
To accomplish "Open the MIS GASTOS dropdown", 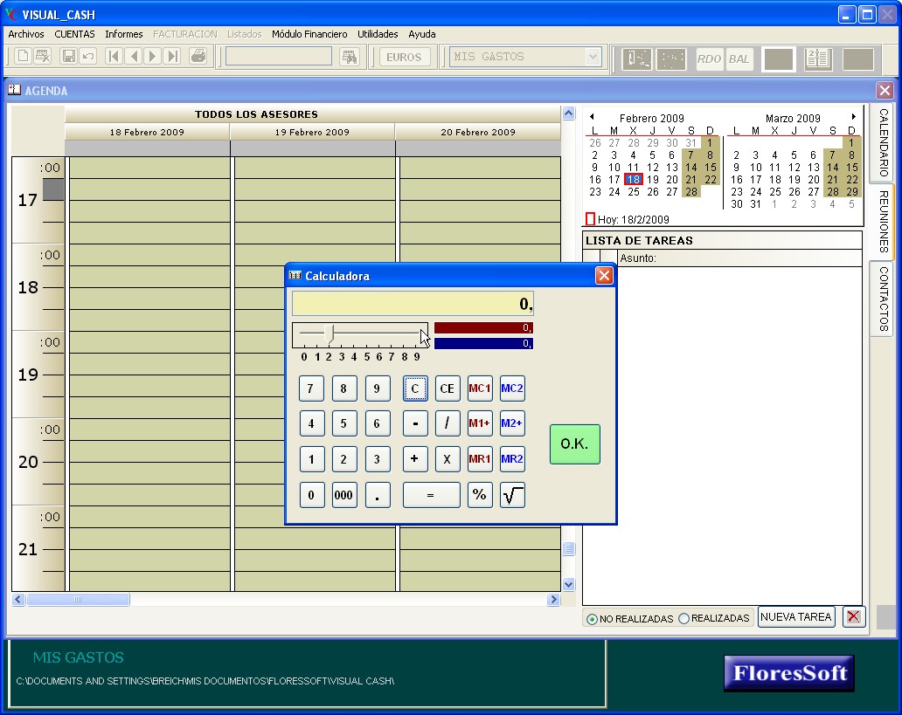I will click(x=593, y=57).
